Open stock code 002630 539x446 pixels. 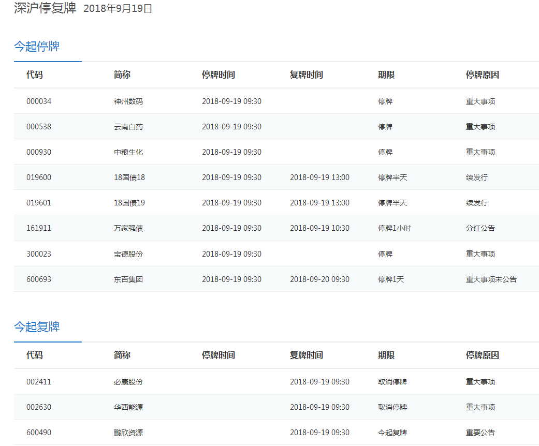pos(39,407)
